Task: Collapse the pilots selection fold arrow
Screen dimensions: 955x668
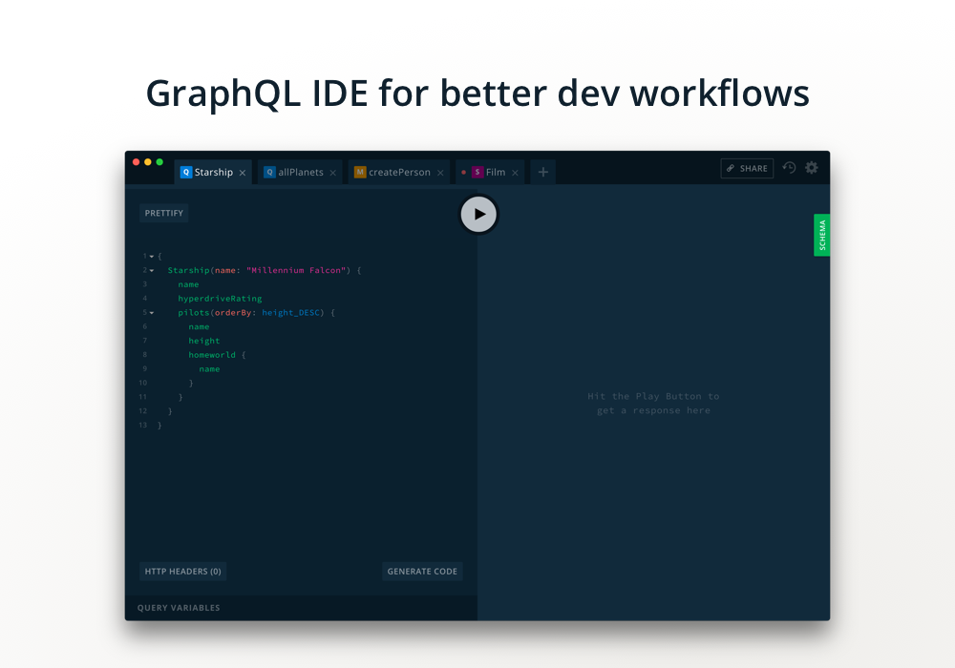Action: 151,312
